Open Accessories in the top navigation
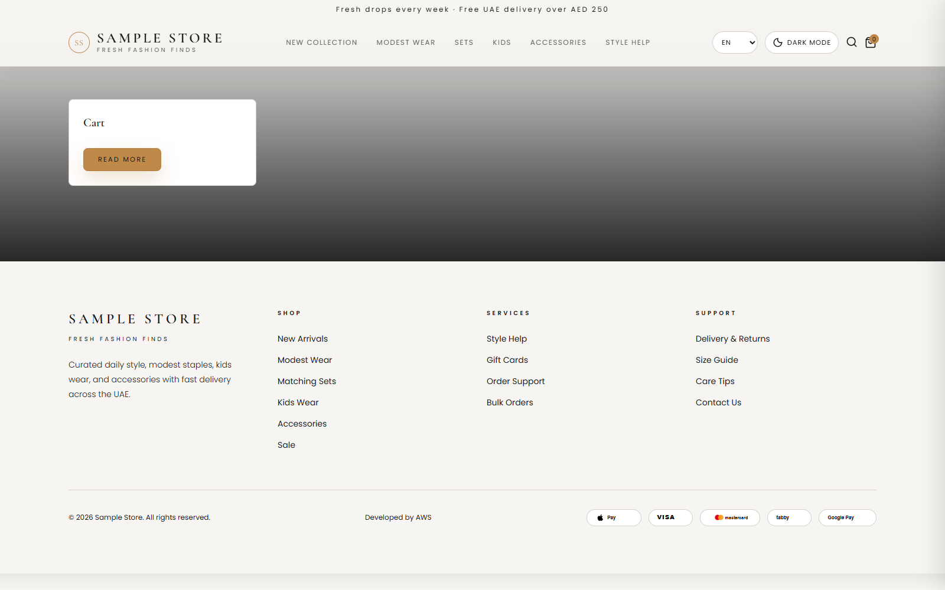 click(x=558, y=42)
